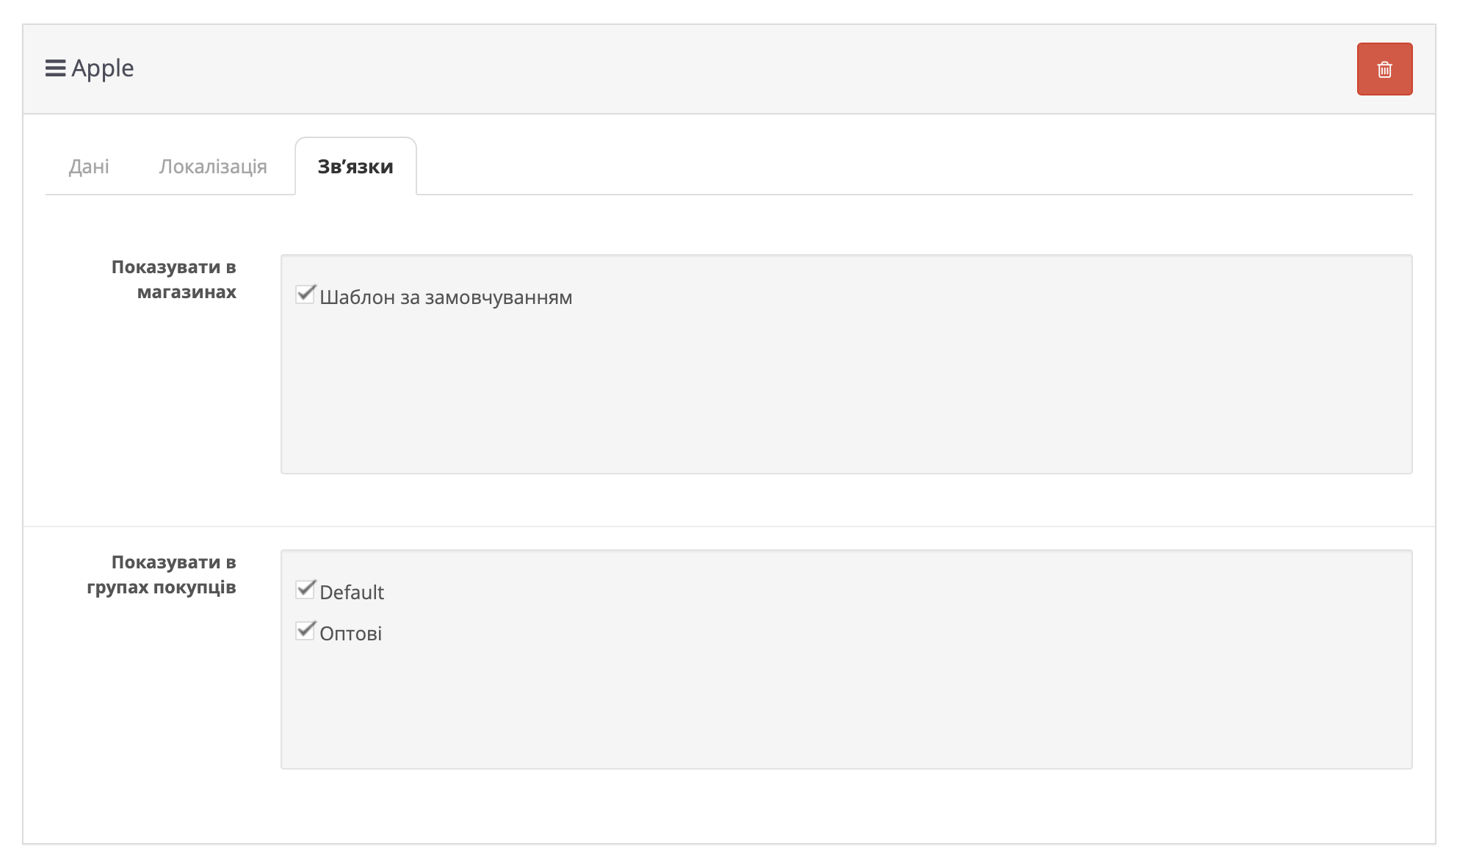
Task: Select the Зв’язки tab
Action: click(x=355, y=167)
